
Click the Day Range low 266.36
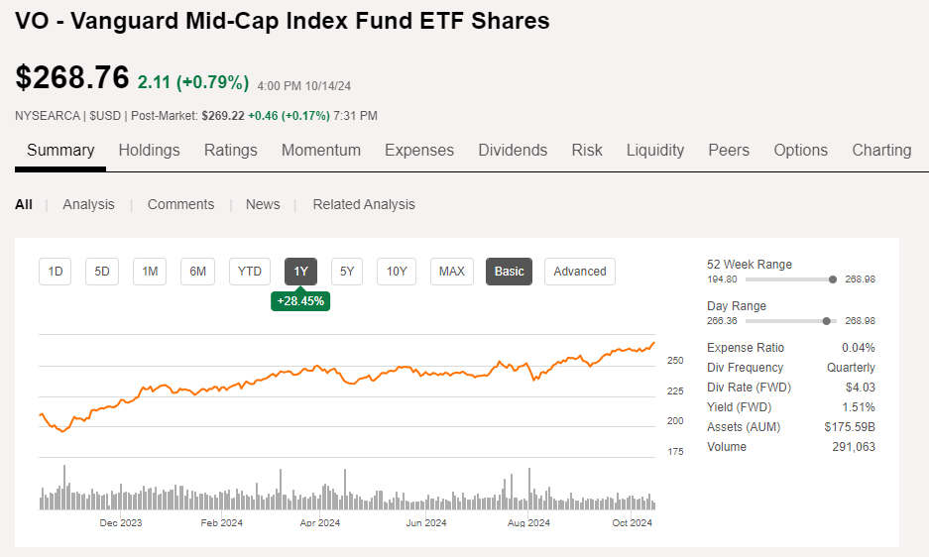point(722,321)
